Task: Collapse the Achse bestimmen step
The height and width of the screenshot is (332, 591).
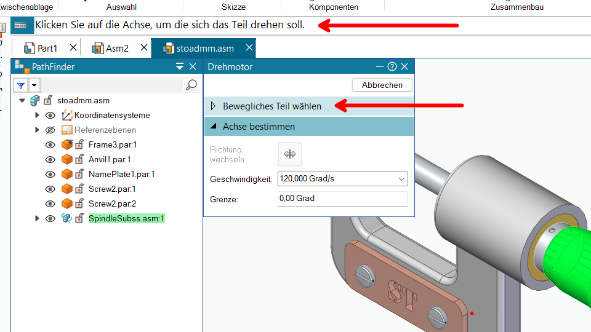Action: coord(308,127)
